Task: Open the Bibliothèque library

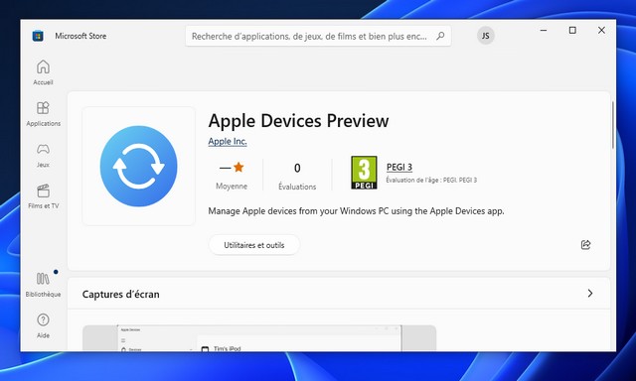Action: [x=43, y=285]
